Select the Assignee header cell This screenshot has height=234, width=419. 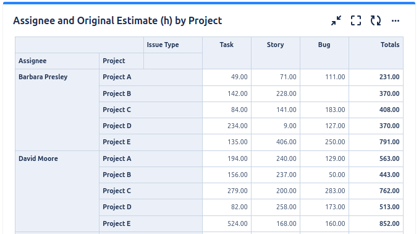pyautogui.click(x=57, y=61)
